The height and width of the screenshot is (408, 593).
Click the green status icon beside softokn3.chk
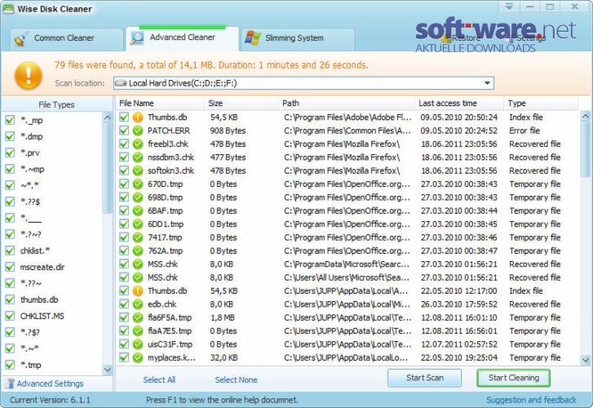pos(138,171)
